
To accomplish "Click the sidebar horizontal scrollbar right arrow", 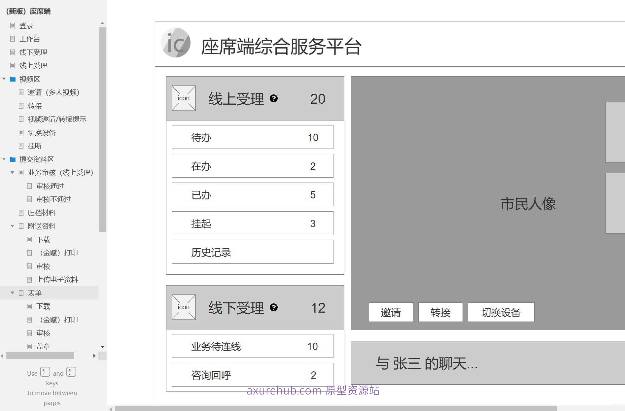I will [94, 356].
